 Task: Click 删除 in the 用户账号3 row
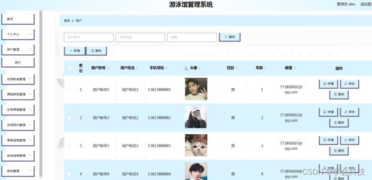click(x=339, y=151)
